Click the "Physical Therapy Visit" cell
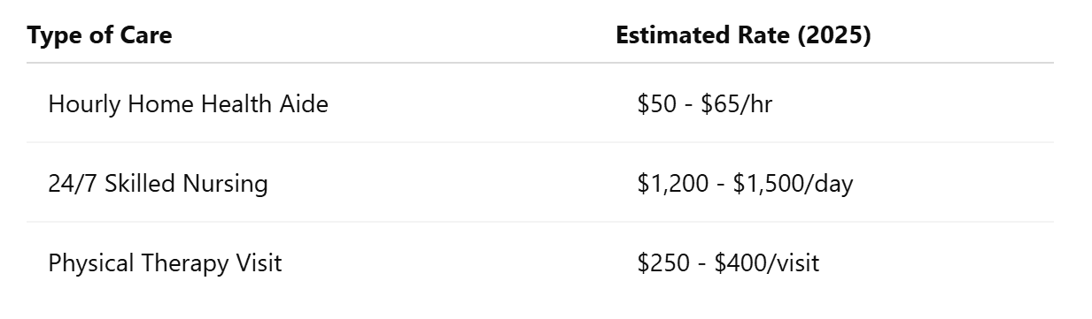 pos(165,263)
